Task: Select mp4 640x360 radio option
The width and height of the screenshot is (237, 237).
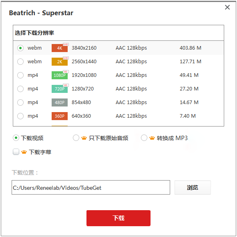Action: (x=20, y=116)
